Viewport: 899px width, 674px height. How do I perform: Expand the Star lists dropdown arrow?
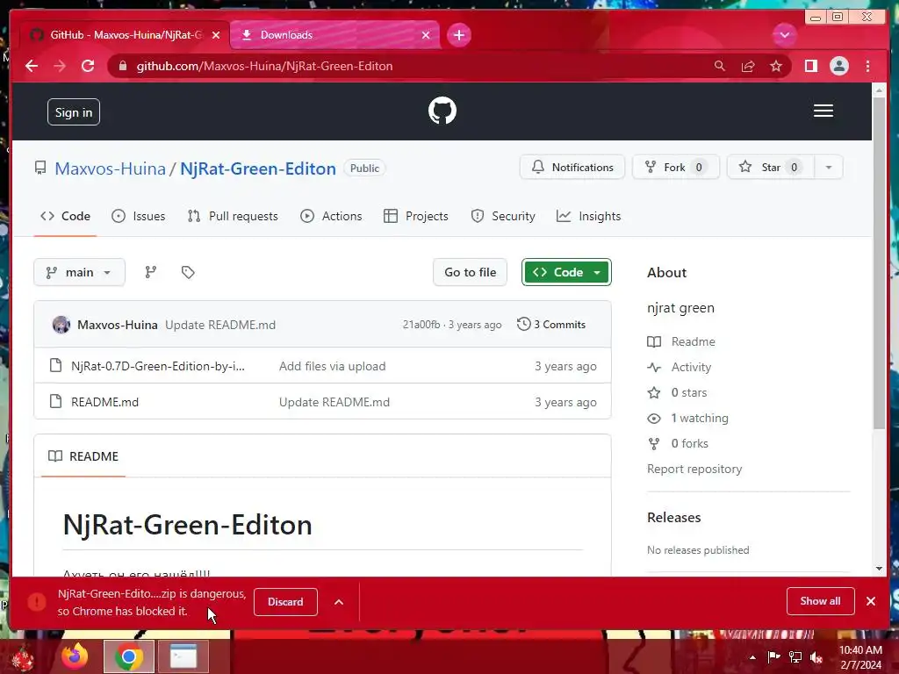(x=829, y=168)
